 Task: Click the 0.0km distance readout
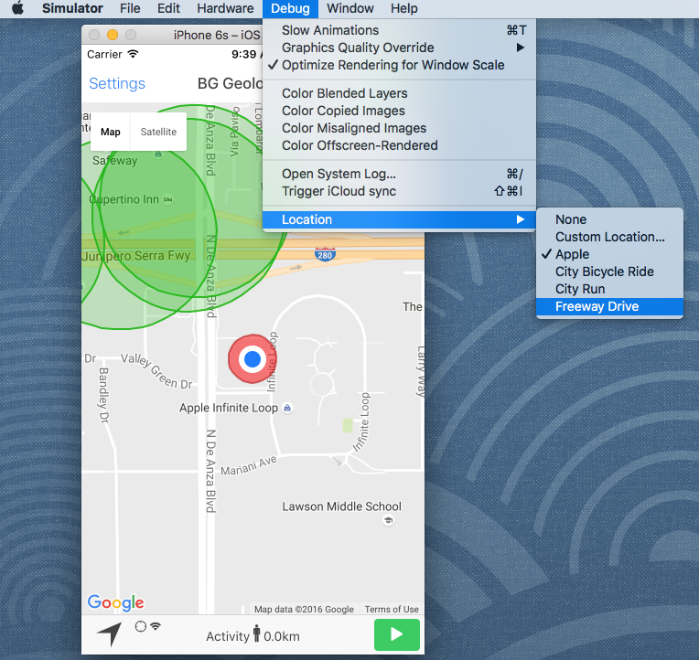coord(282,636)
